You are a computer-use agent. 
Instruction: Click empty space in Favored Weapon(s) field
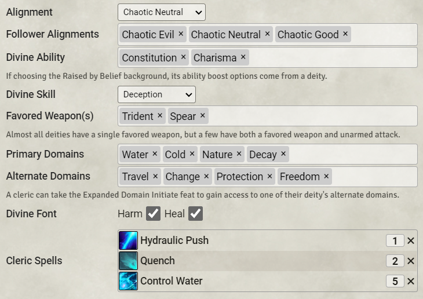313,116
